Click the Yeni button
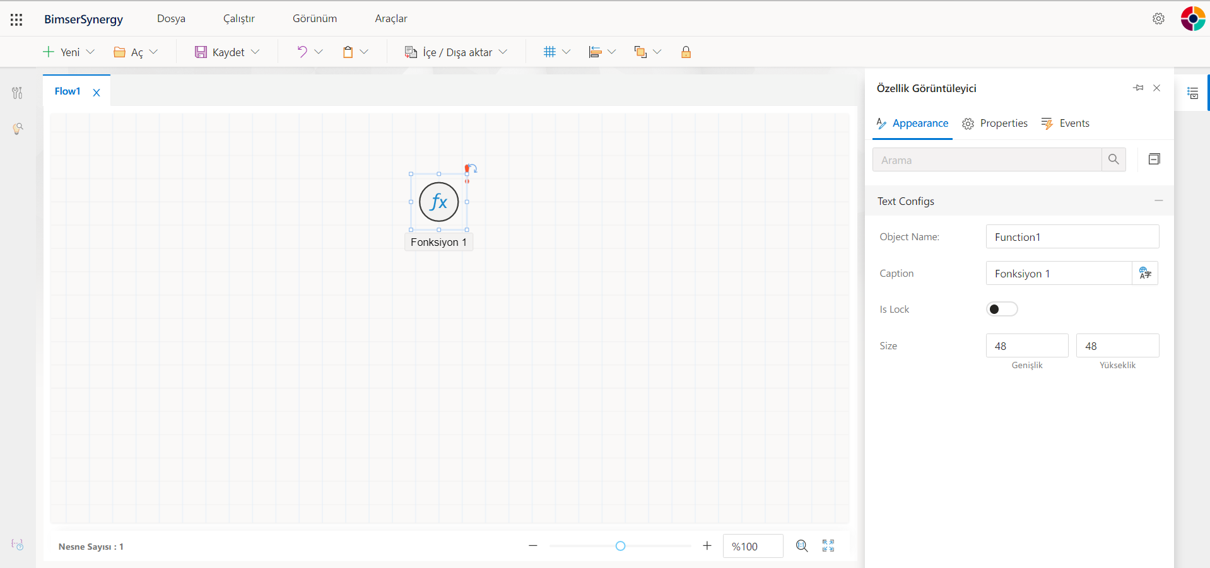 click(62, 52)
